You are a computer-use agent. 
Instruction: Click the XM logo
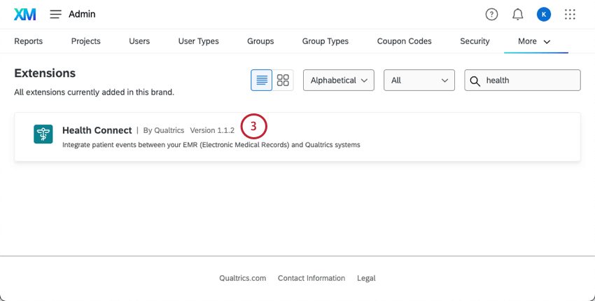[24, 14]
